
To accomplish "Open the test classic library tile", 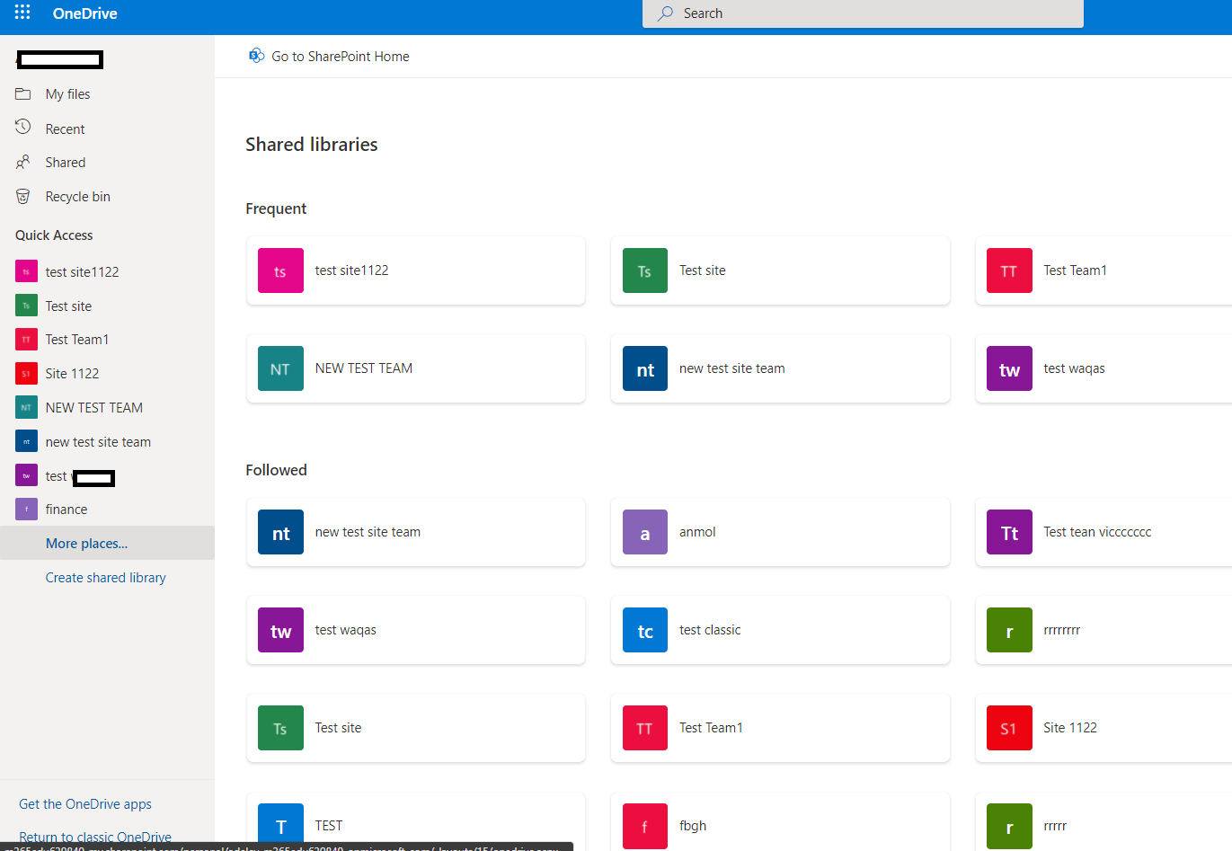I will (780, 630).
